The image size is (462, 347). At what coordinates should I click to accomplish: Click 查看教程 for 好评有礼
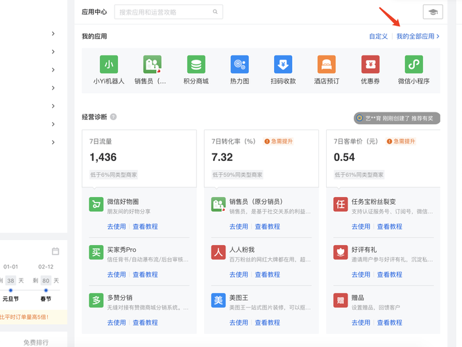coord(390,274)
